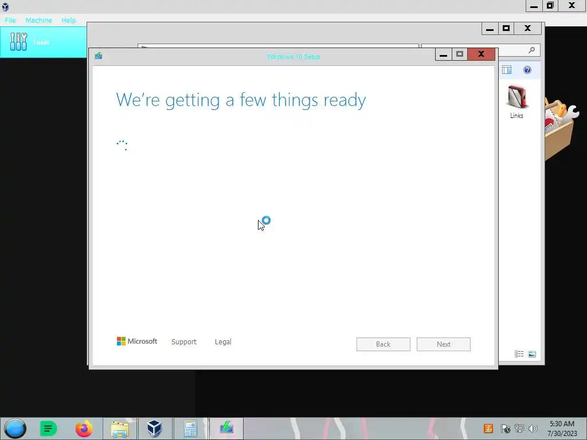This screenshot has height=440, width=587.
Task: Click the Legal link in Setup
Action: click(x=223, y=341)
